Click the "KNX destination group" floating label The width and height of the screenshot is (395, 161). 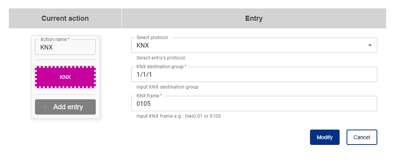pyautogui.click(x=161, y=67)
